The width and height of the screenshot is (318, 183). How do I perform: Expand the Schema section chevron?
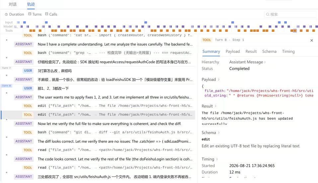[x=219, y=133]
